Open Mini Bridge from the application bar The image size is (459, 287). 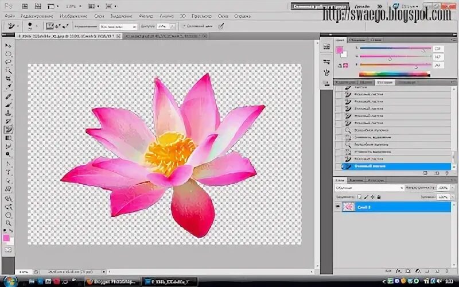click(x=38, y=6)
